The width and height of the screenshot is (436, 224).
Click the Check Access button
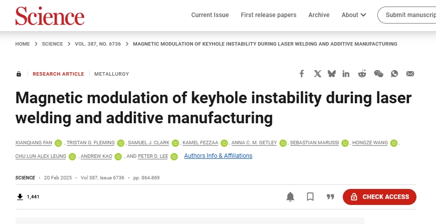click(x=379, y=197)
